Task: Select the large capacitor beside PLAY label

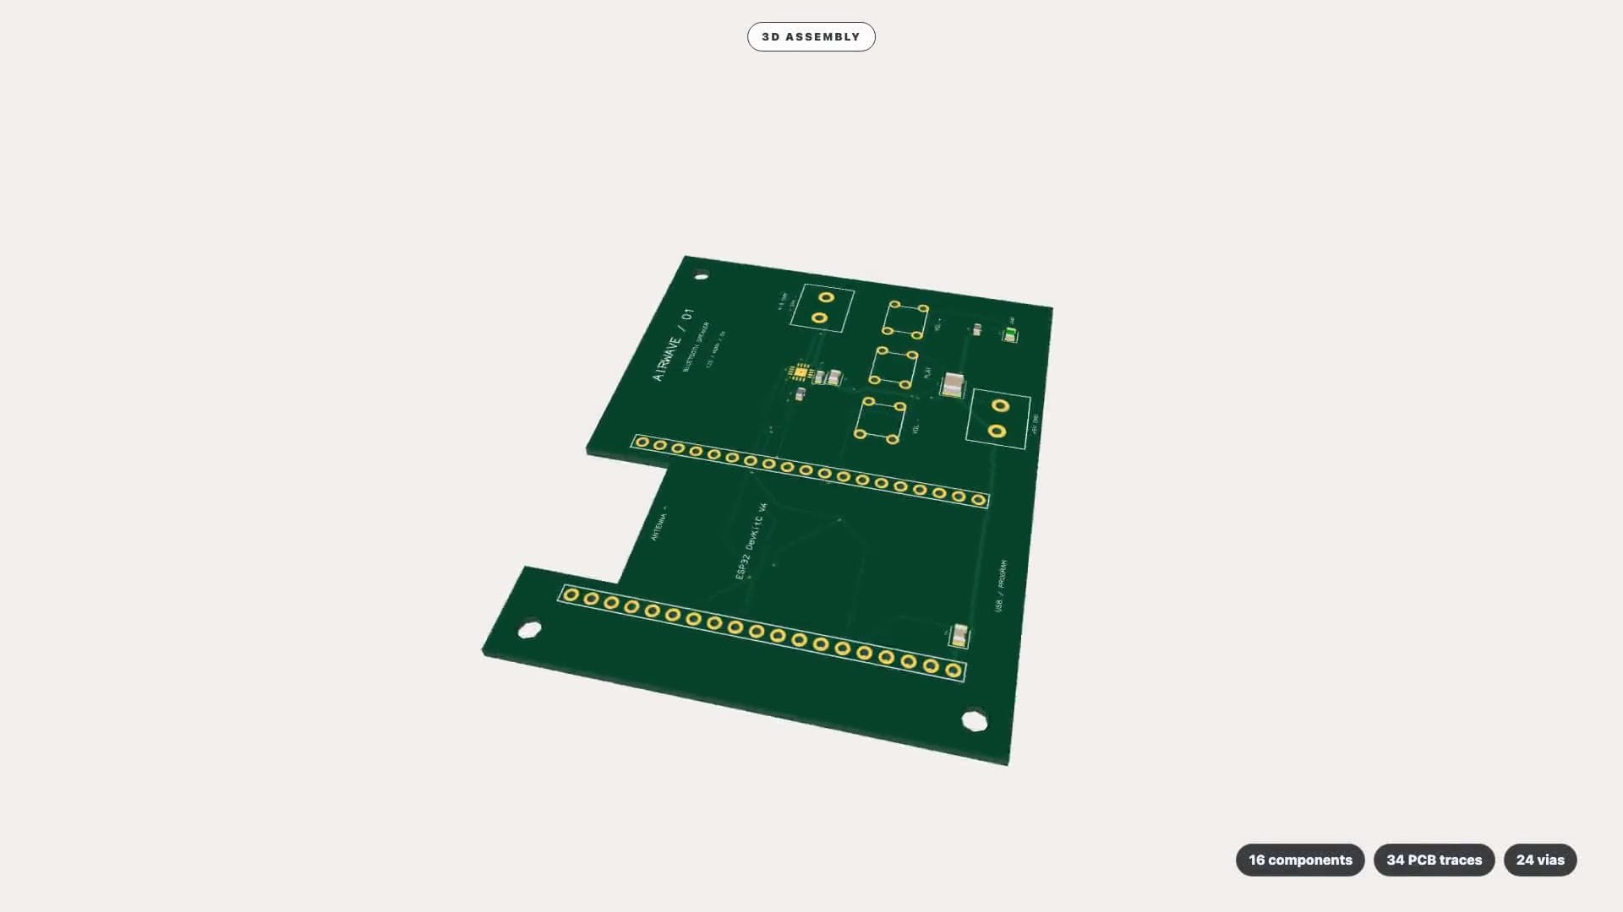Action: [953, 385]
